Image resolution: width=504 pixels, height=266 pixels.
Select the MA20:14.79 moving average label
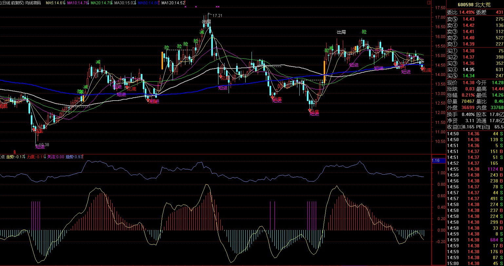(101, 3)
